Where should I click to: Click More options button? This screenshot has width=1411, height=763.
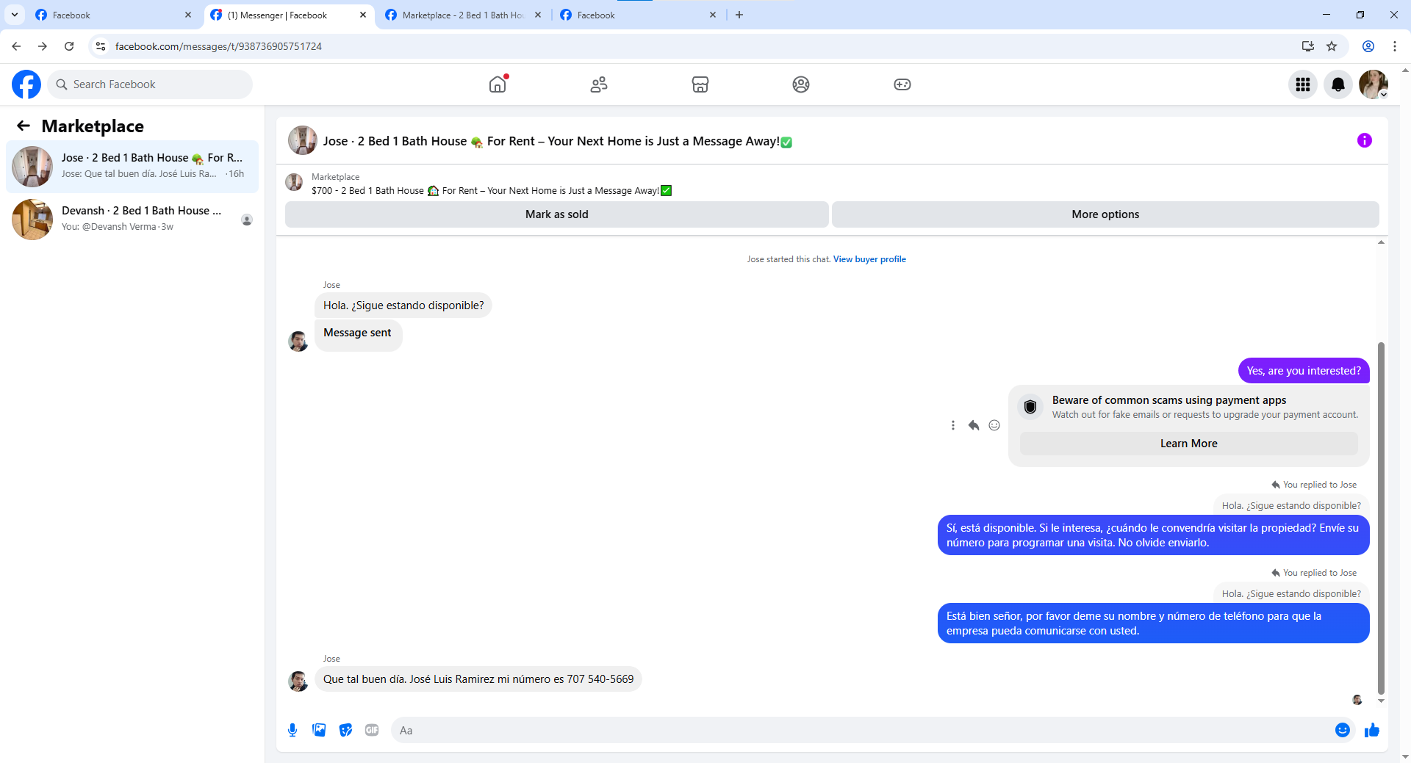[x=1105, y=214]
